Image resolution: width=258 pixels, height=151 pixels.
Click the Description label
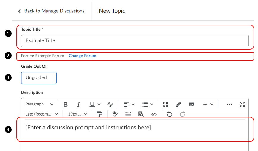(32, 92)
